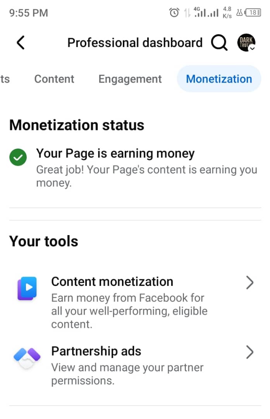Switch to the Content tab
The image size is (270, 419).
pos(54,79)
